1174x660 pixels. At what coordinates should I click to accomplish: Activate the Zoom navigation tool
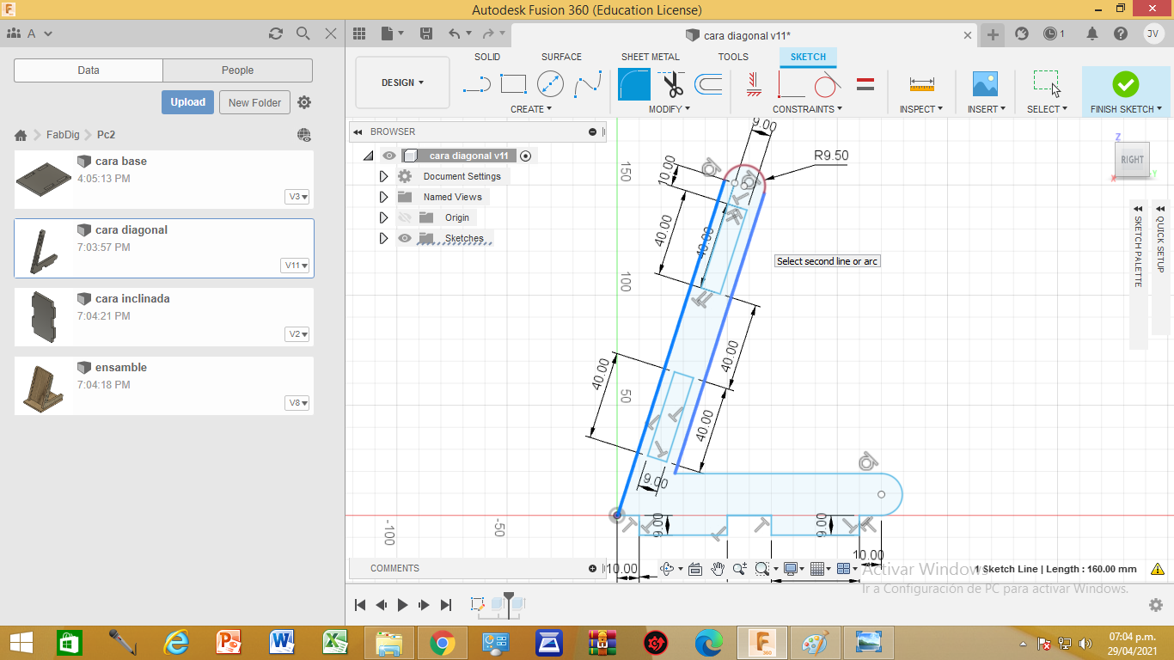[x=739, y=569]
